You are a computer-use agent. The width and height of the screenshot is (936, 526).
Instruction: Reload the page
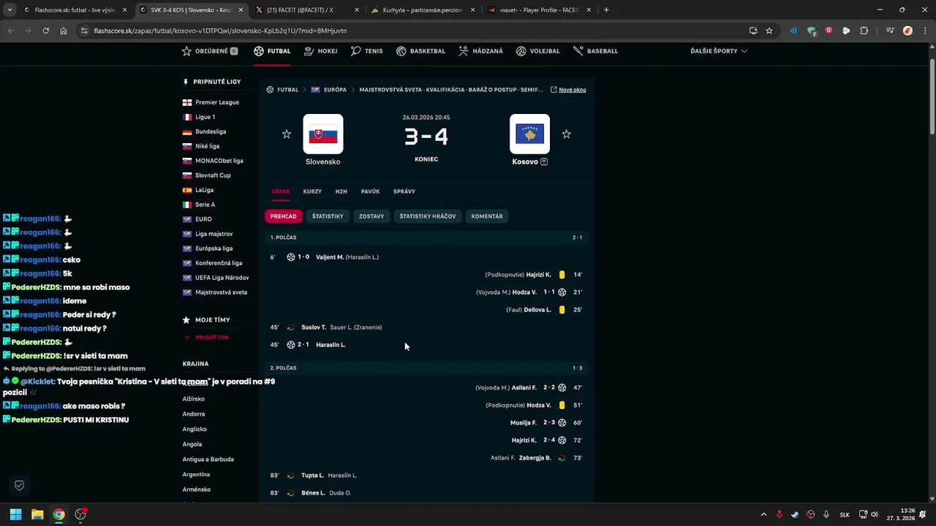pyautogui.click(x=45, y=31)
